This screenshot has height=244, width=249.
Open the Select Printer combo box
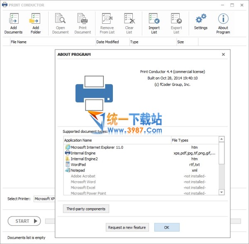[x=44, y=199]
